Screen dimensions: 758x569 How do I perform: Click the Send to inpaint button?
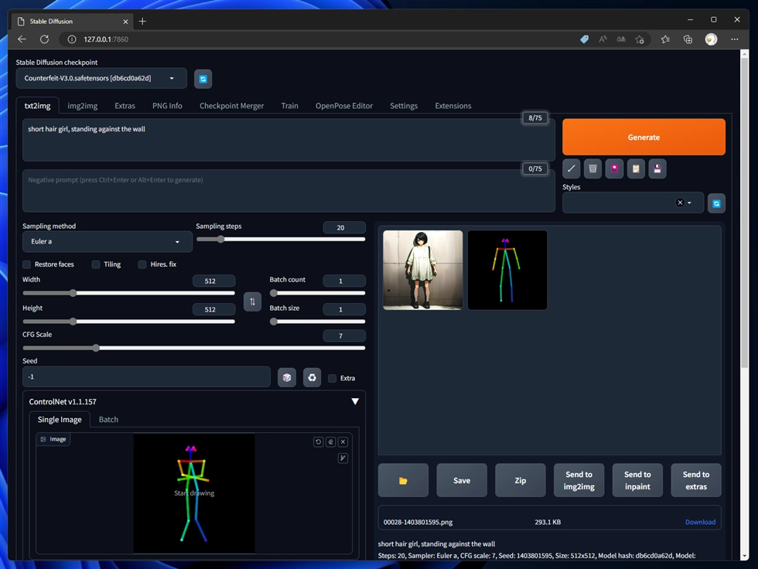tap(637, 480)
